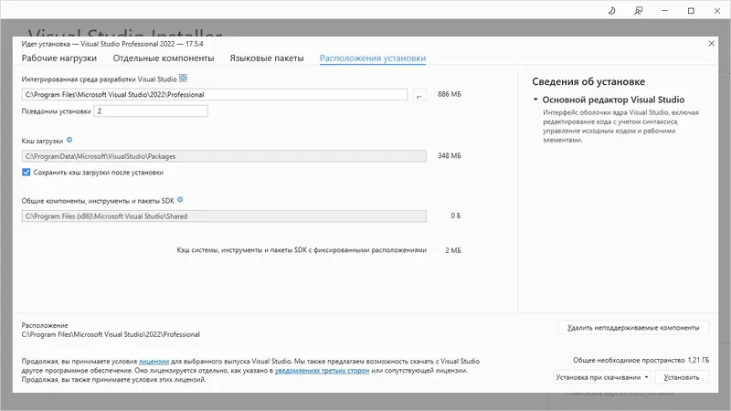731x411 pixels.
Task: Open the feedback icon in title bar
Action: coord(638,11)
